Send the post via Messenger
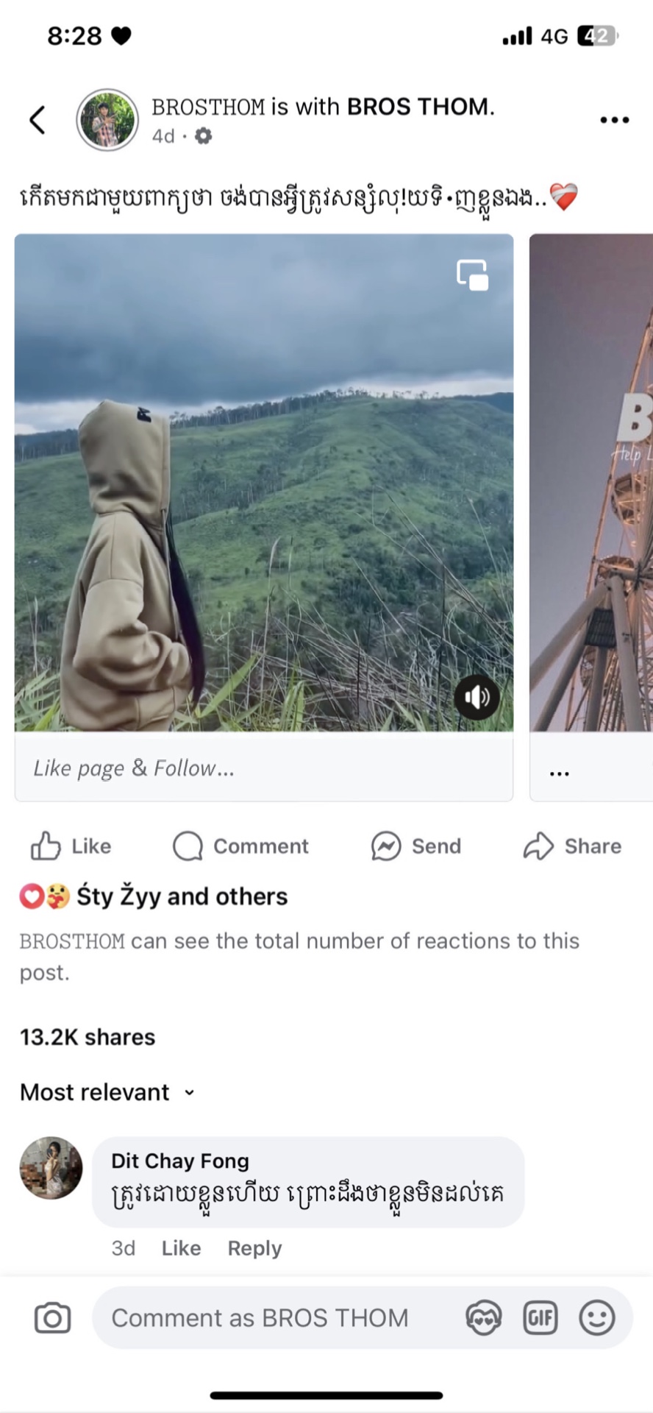The height and width of the screenshot is (1413, 653). tap(416, 846)
